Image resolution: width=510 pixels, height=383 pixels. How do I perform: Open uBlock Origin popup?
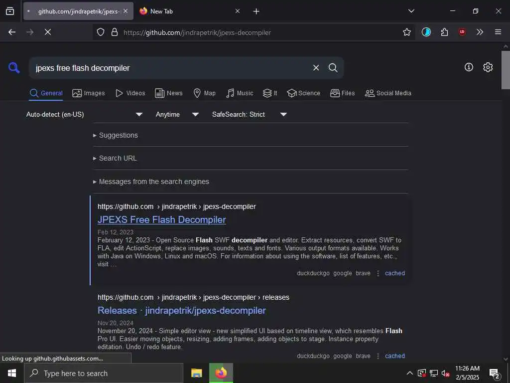[462, 32]
